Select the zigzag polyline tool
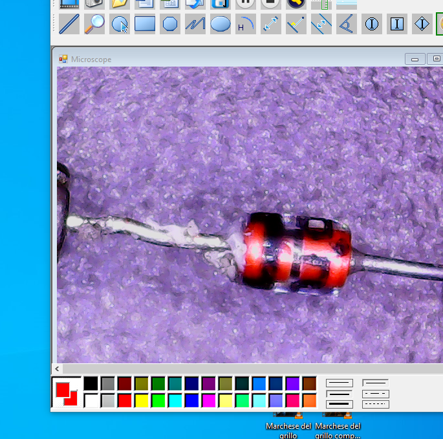This screenshot has width=443, height=439. (195, 24)
